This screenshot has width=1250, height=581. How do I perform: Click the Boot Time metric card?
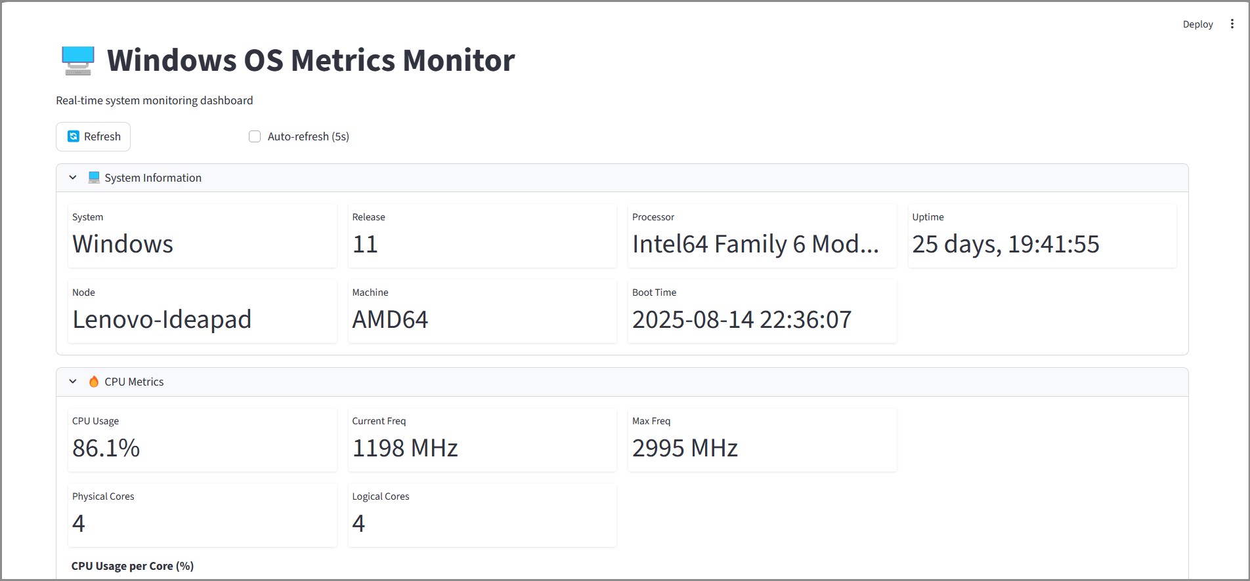[762, 311]
